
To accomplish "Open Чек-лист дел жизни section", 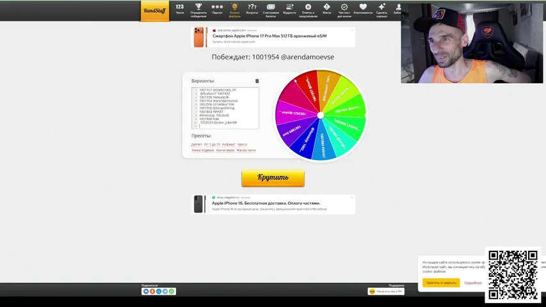I will point(344,10).
